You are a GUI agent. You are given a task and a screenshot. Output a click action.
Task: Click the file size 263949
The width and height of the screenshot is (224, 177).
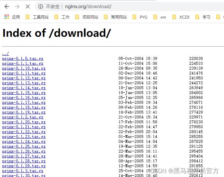196,88
